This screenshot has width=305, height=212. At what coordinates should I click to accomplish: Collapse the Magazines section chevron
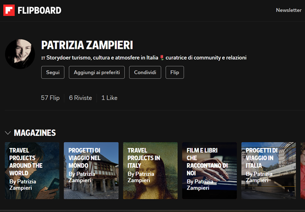pos(8,133)
